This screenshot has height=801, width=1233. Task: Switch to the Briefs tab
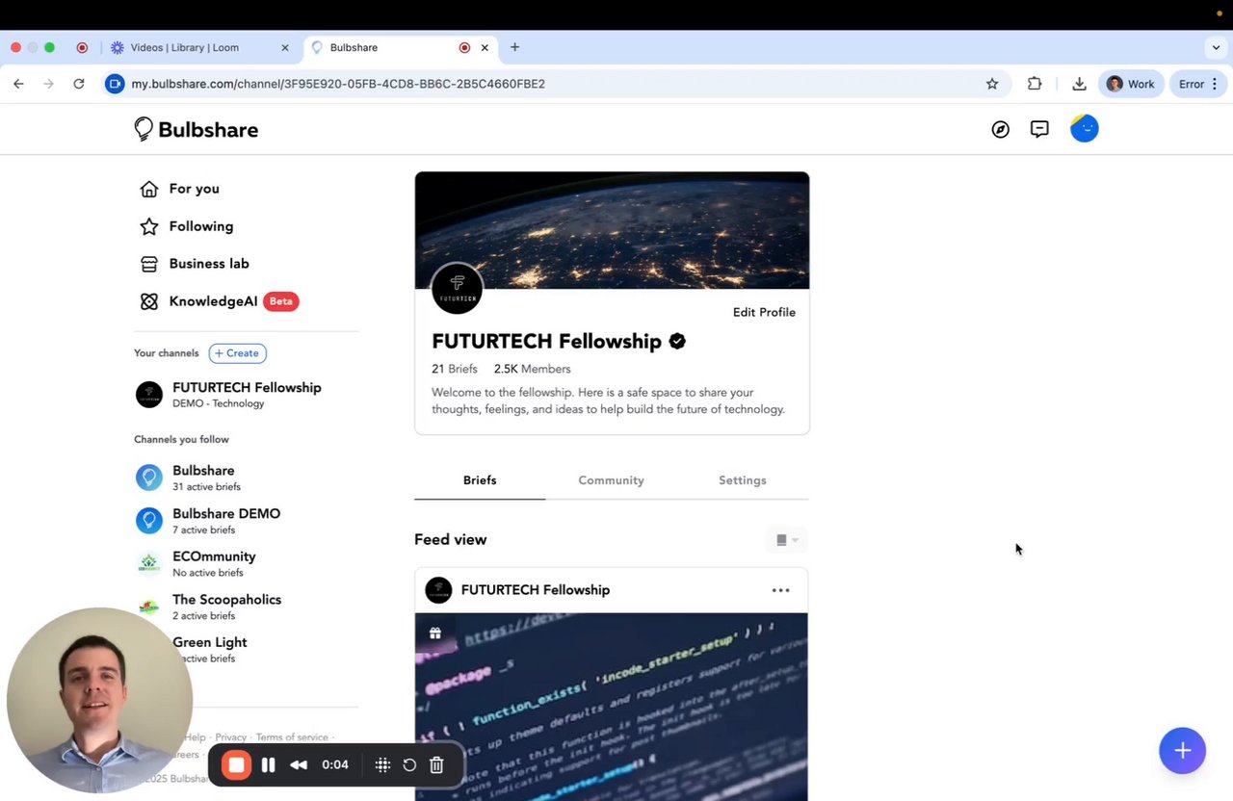(480, 480)
